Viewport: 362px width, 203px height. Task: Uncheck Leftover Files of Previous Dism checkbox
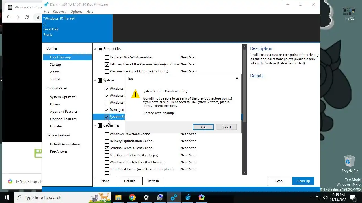107,64
